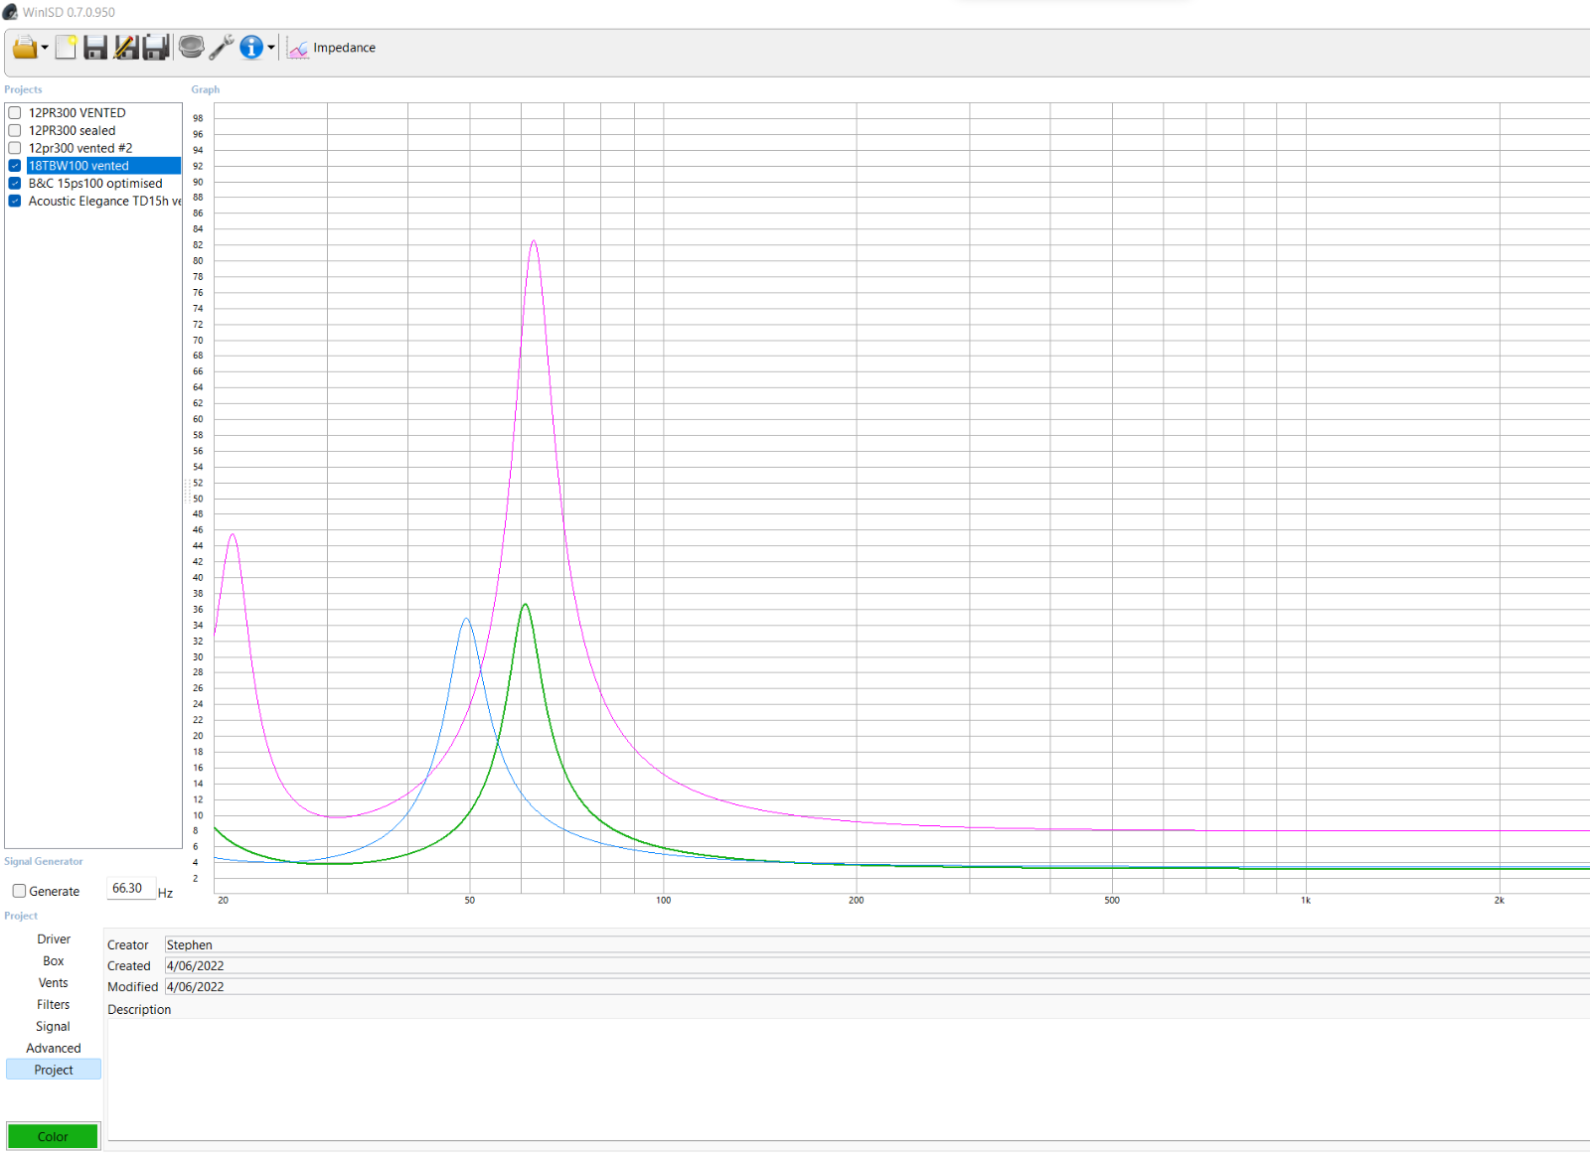Click inside the Description text area
Viewport: 1590px width, 1153px height.
coord(848,1080)
